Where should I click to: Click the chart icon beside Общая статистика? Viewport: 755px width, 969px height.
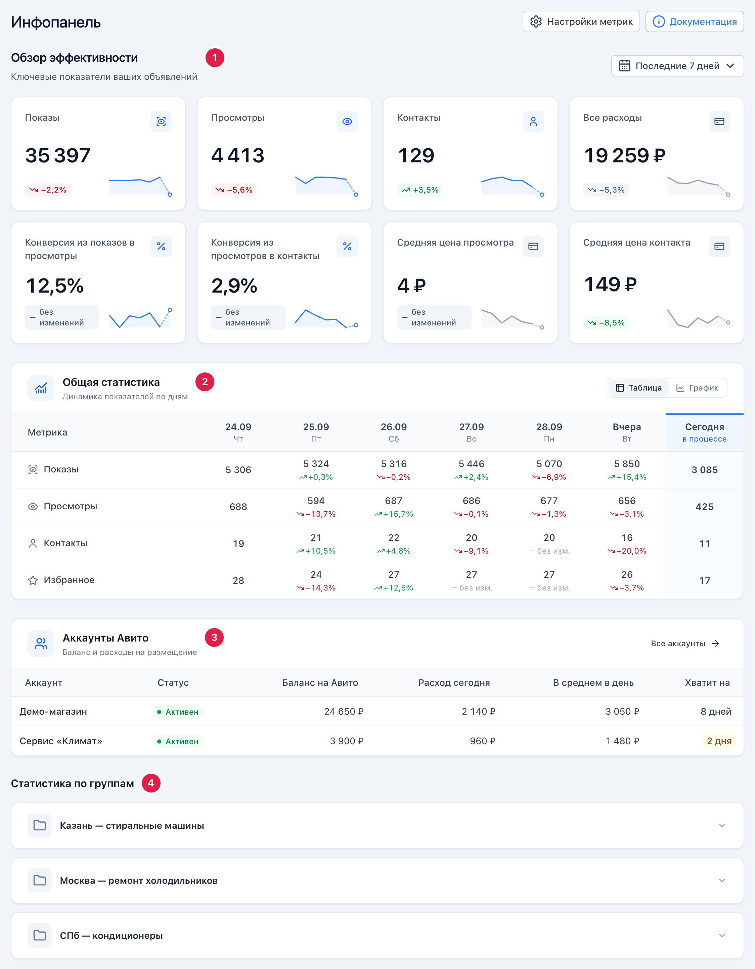click(x=41, y=388)
